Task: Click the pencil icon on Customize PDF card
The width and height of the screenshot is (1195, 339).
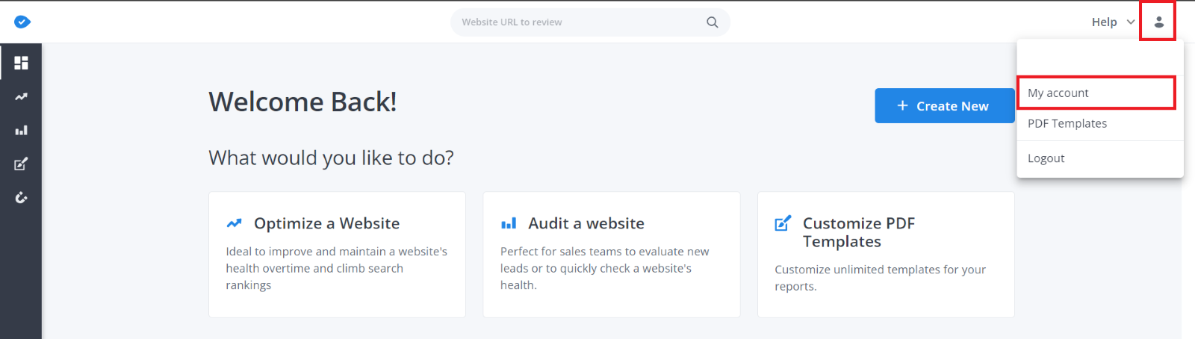Action: [x=783, y=223]
